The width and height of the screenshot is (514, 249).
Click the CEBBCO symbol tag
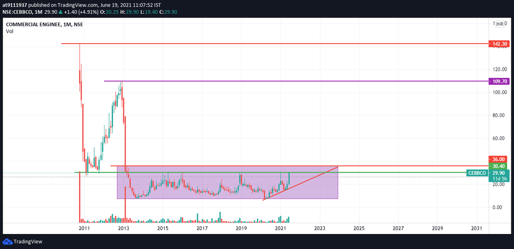click(477, 173)
